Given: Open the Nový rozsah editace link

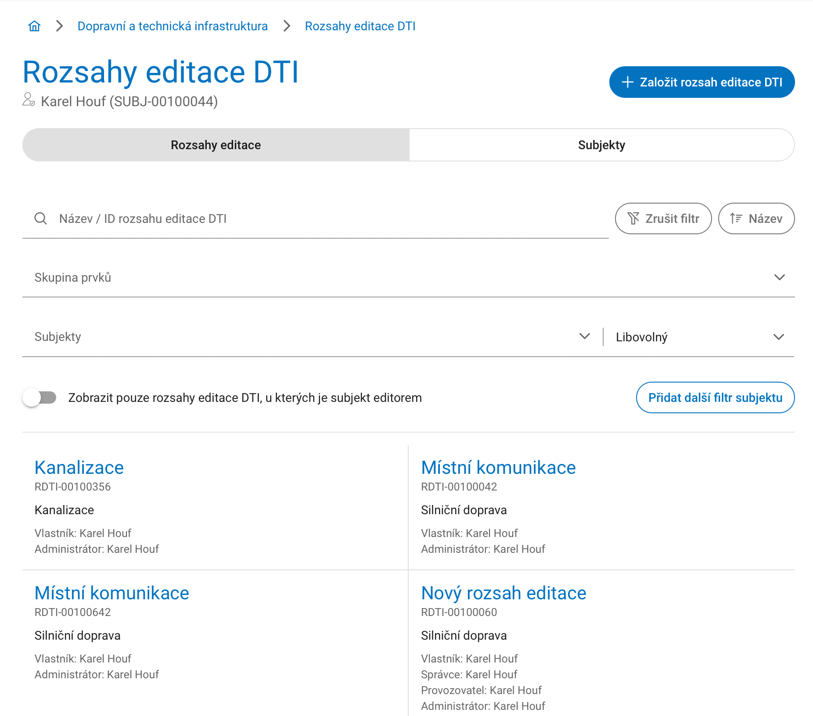Looking at the screenshot, I should click(x=504, y=593).
